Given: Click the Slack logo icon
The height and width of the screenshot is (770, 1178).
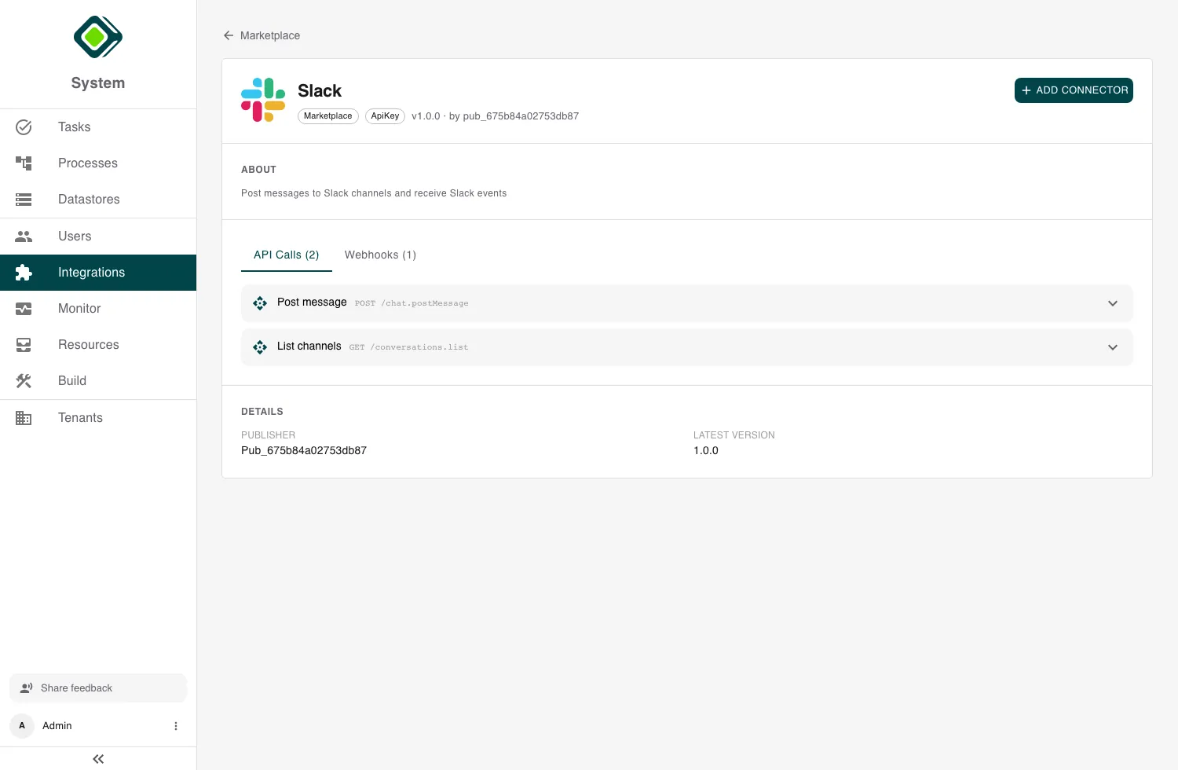Looking at the screenshot, I should 263,100.
